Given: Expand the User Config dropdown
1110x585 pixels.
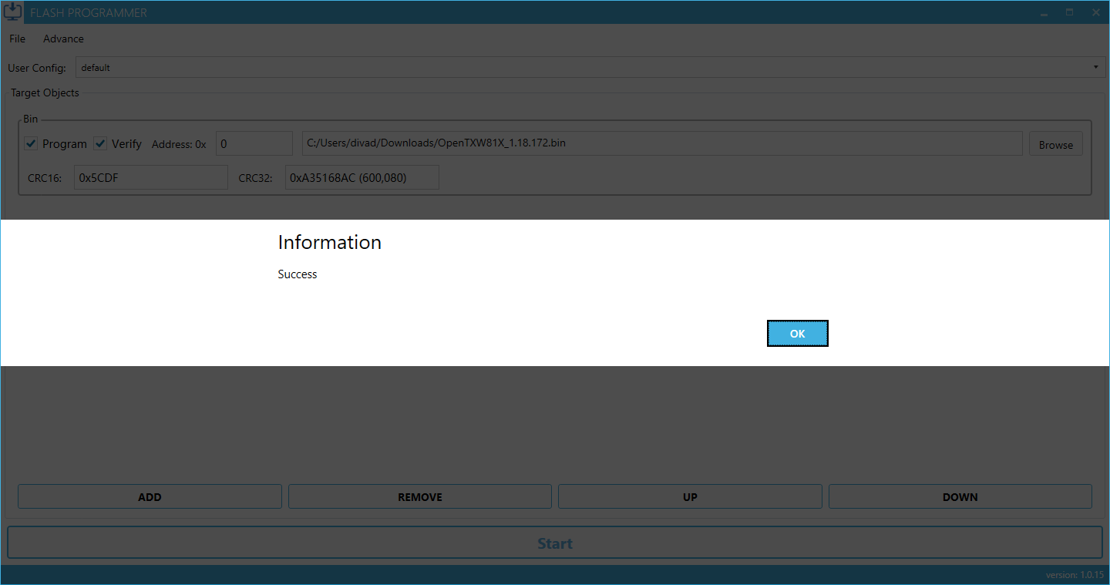Looking at the screenshot, I should [x=590, y=67].
